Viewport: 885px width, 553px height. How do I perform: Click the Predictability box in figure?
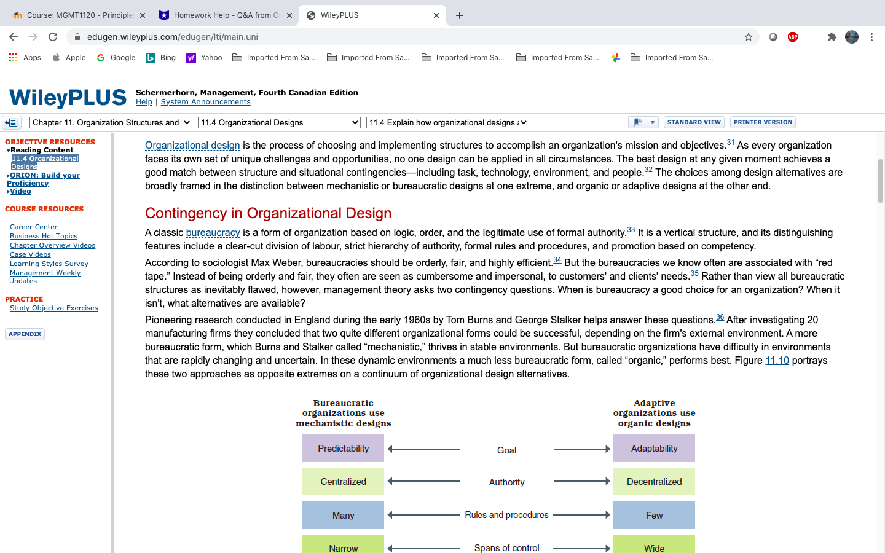pos(343,449)
